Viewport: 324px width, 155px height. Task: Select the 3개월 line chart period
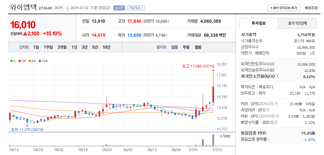62,47
